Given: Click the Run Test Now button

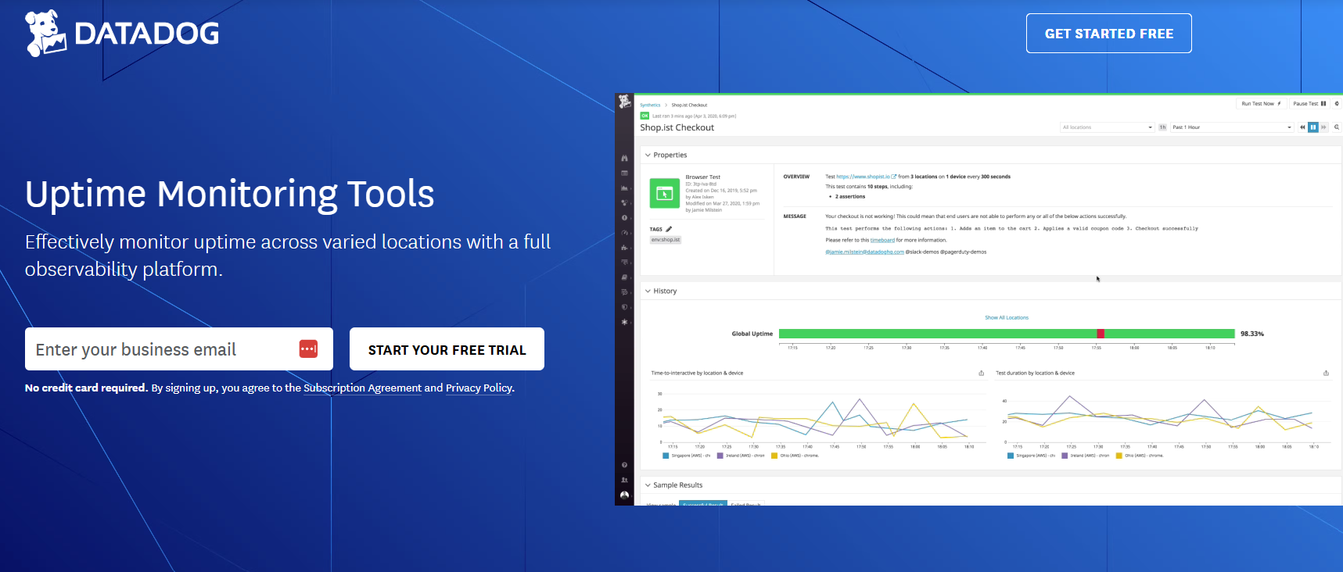Looking at the screenshot, I should 1261,103.
